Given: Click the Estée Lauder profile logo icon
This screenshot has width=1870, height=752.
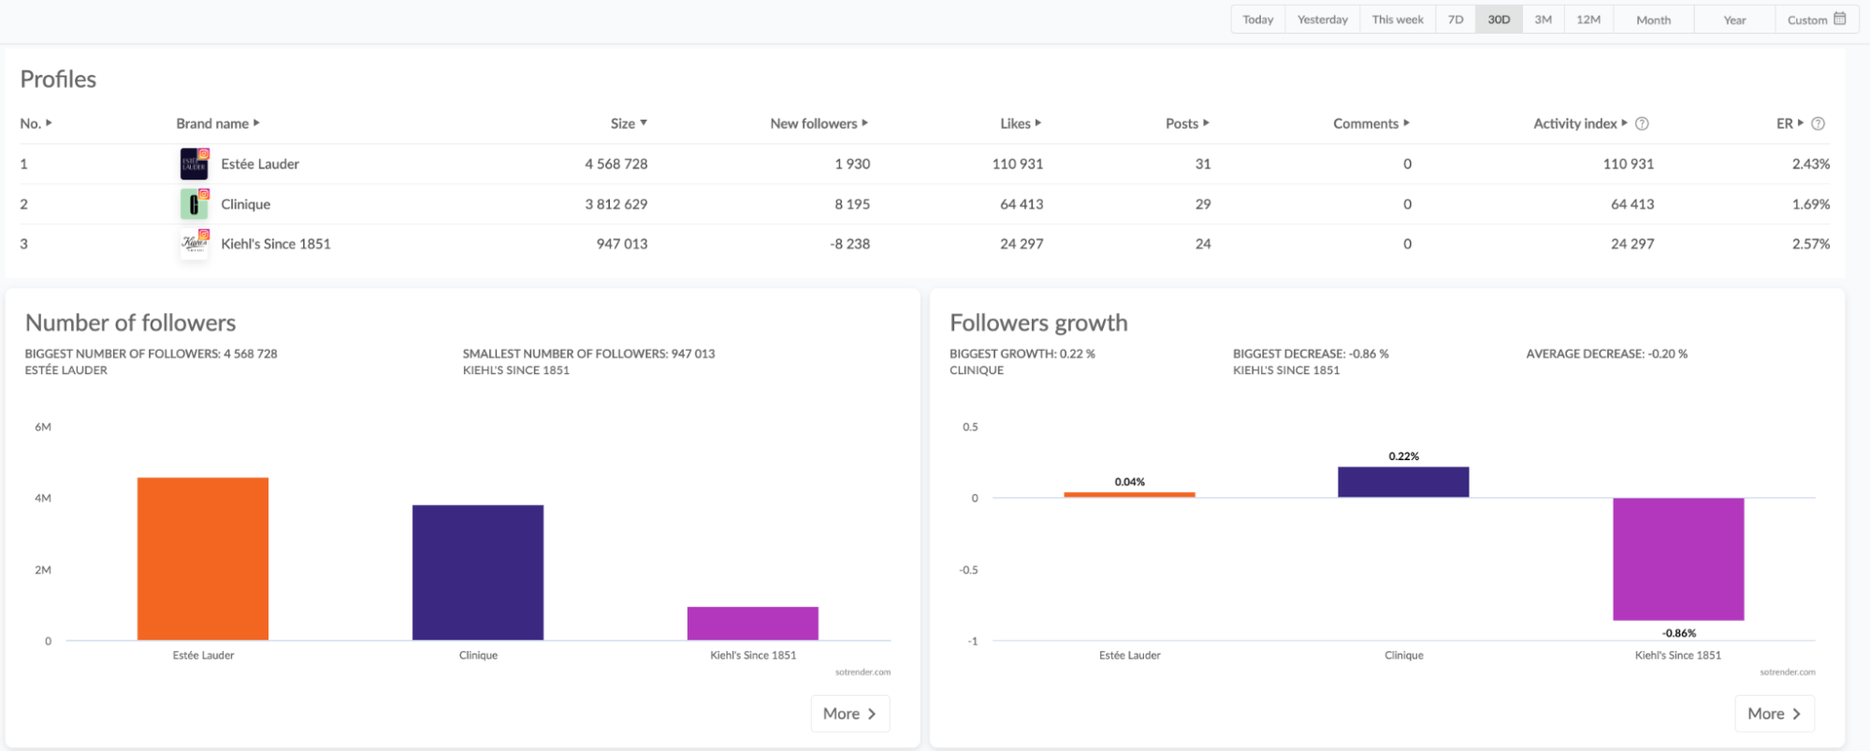Looking at the screenshot, I should pyautogui.click(x=194, y=164).
